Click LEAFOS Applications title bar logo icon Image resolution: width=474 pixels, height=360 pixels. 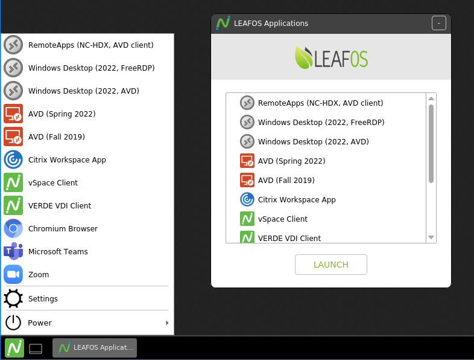(x=223, y=23)
